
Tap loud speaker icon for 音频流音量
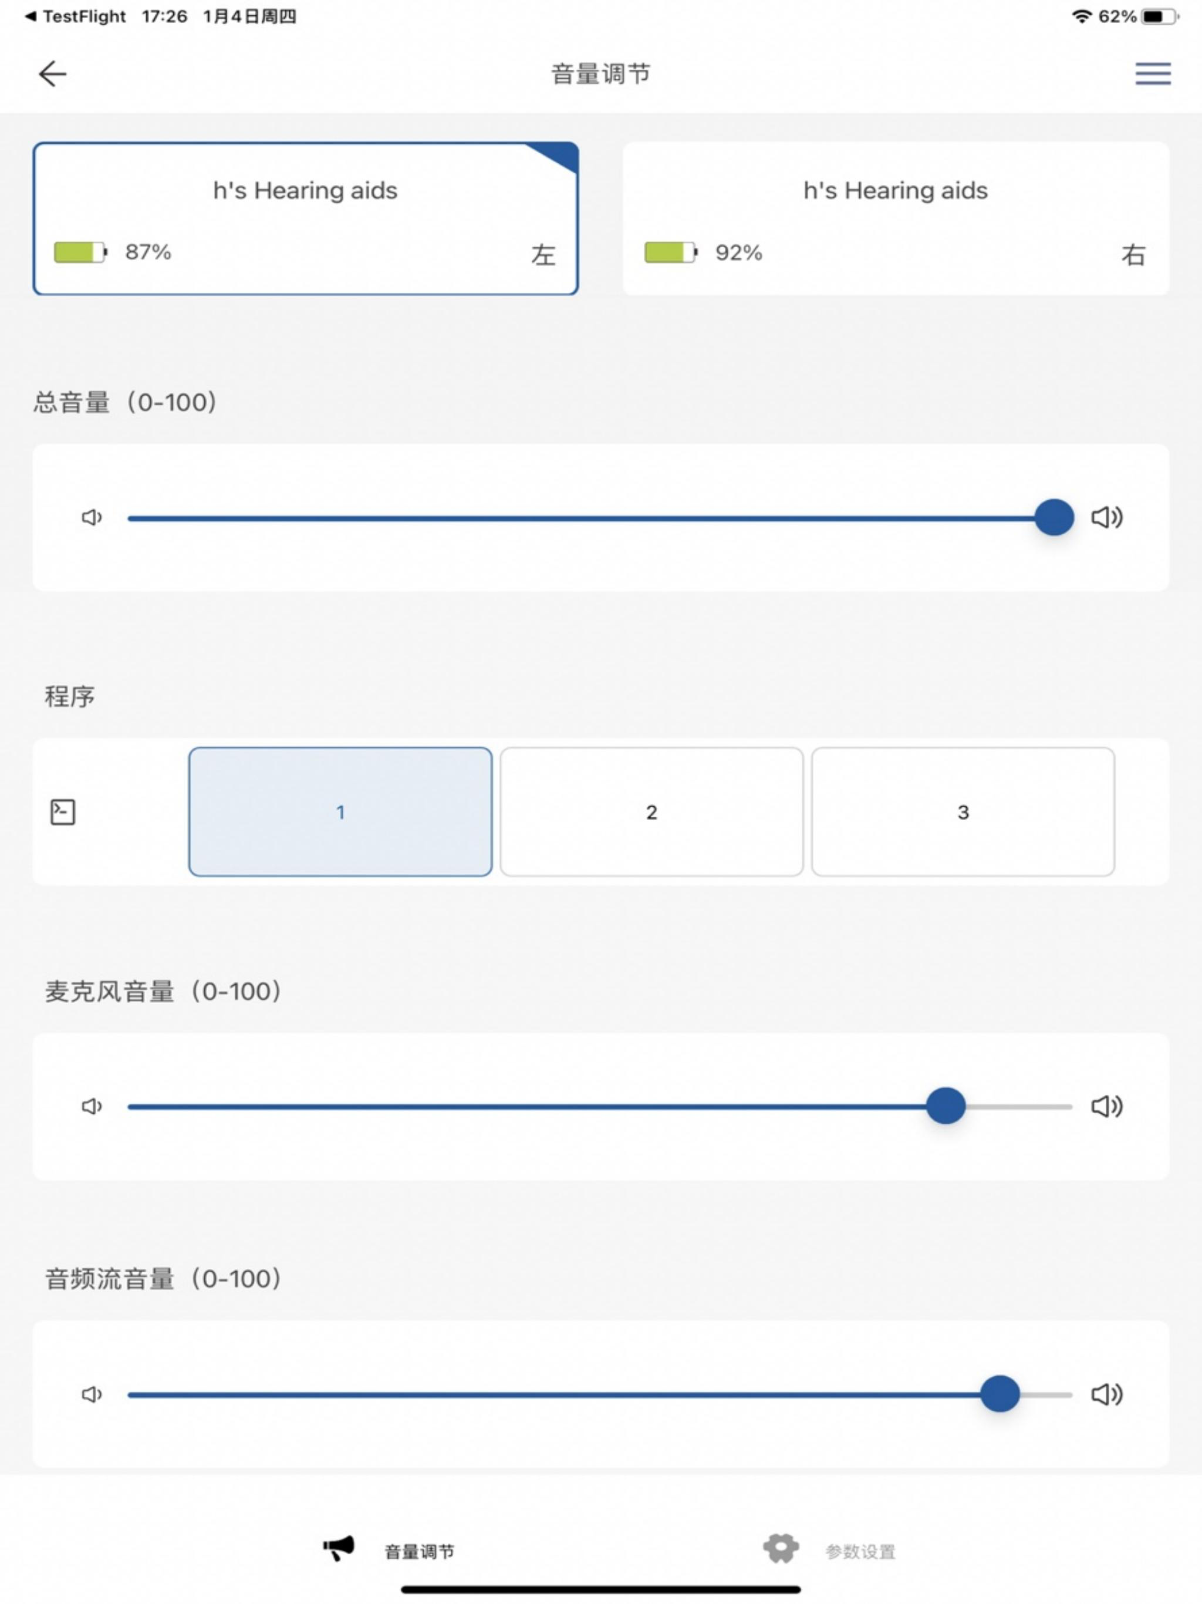(x=1107, y=1394)
